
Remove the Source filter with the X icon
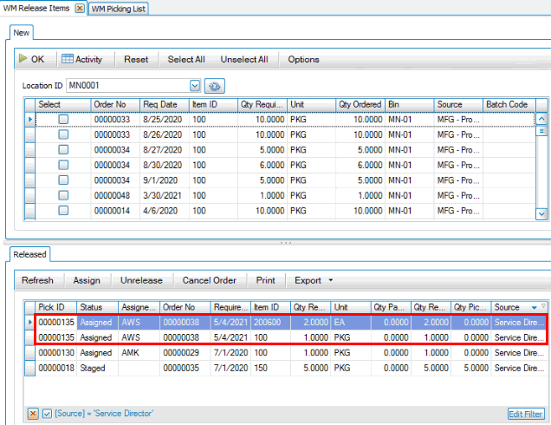[34, 414]
